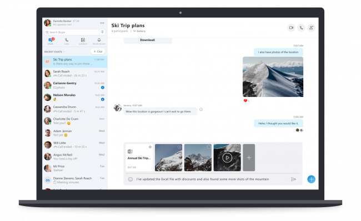Open Will Little chat
Viewport: 361px width, 221px height.
pyautogui.click(x=75, y=145)
